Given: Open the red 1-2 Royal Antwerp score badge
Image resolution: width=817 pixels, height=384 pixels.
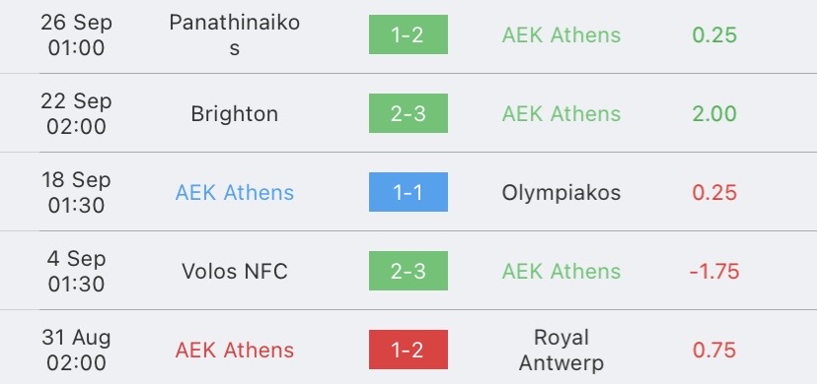Looking at the screenshot, I should (x=408, y=350).
